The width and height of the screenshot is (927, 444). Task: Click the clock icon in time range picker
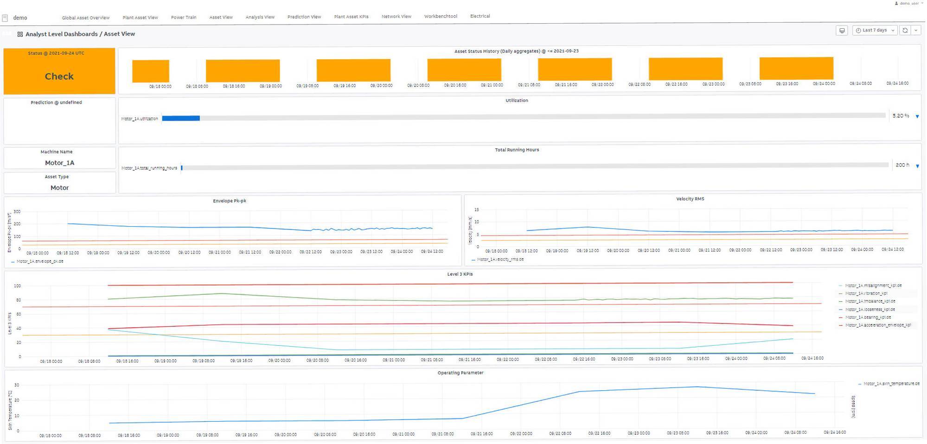coord(858,31)
